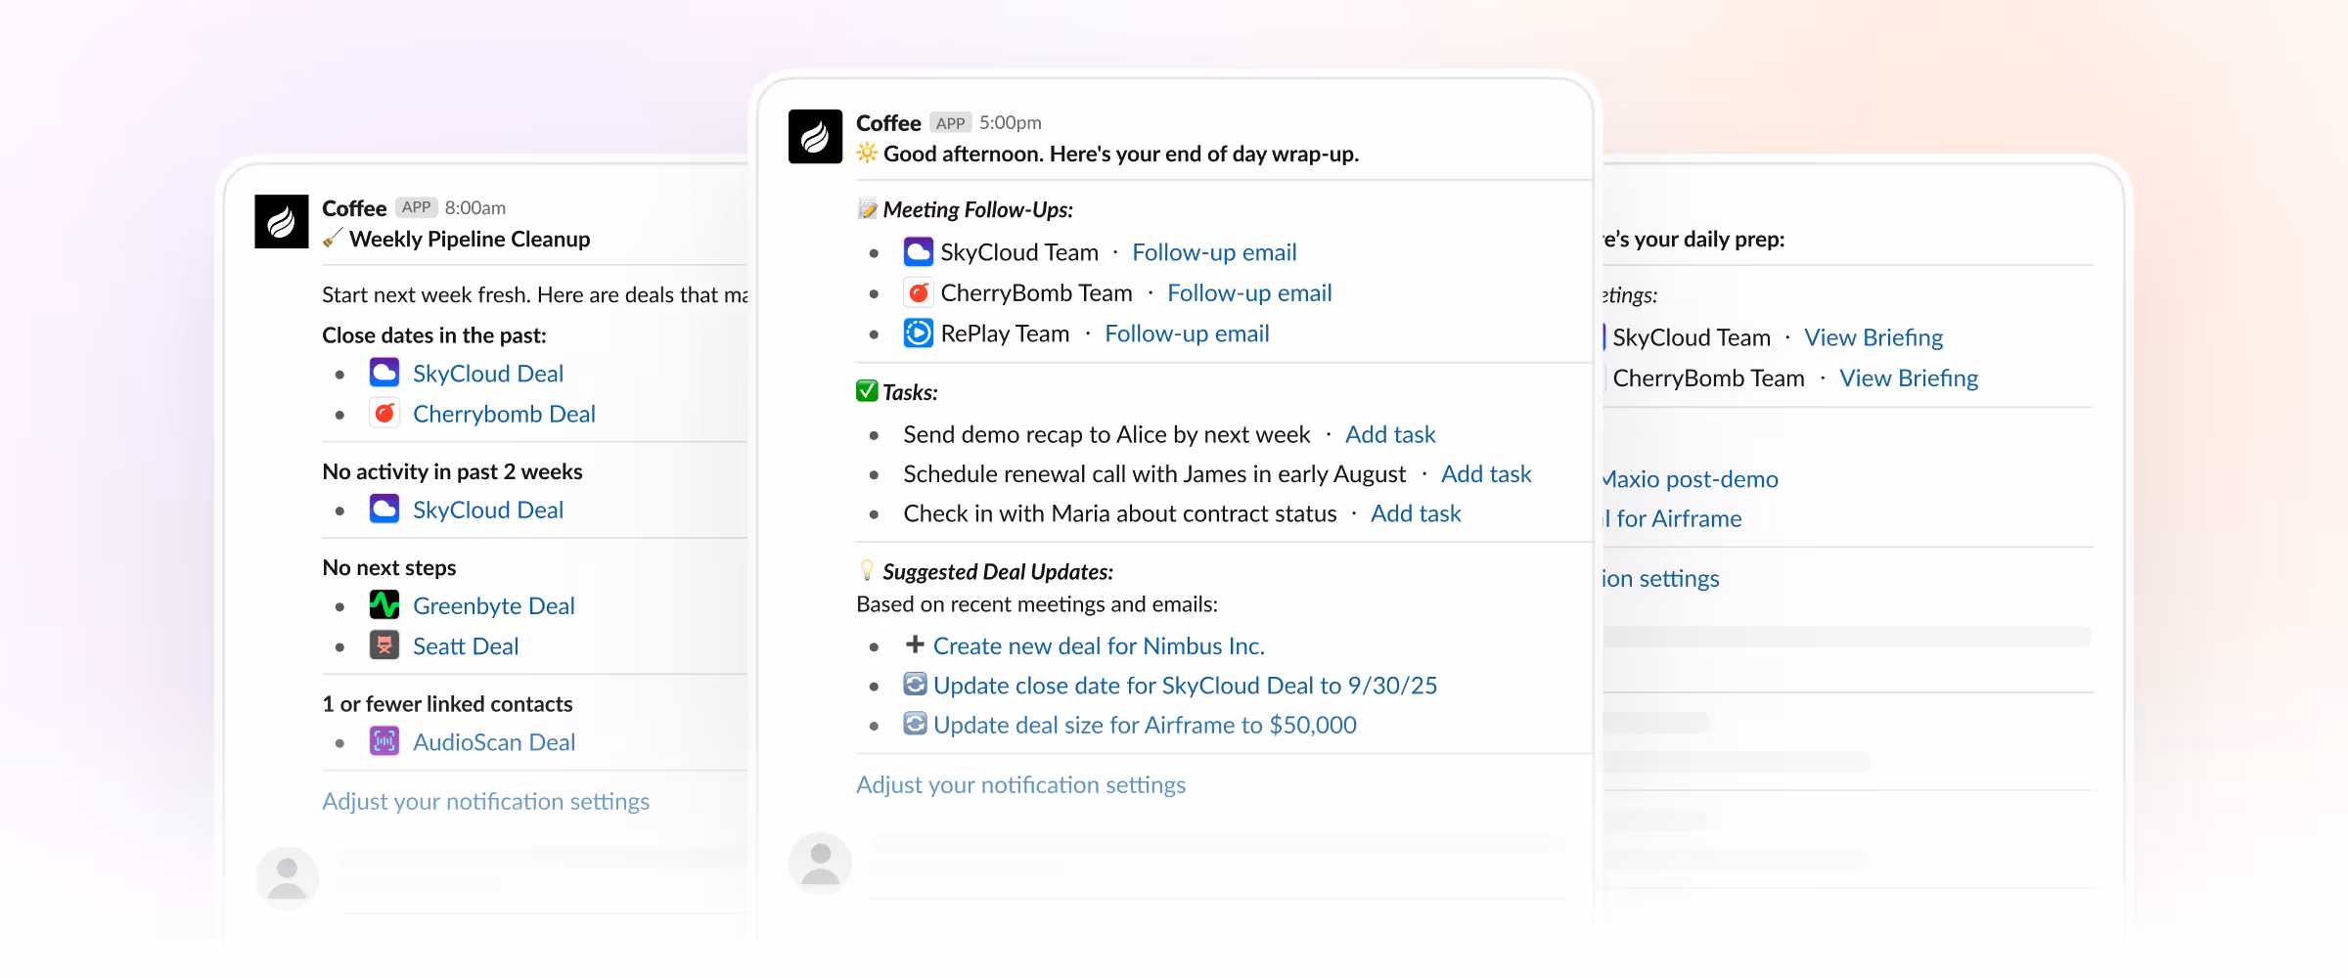Click Create new deal for Nimbus Inc.
The image size is (2348, 978).
(x=1099, y=645)
